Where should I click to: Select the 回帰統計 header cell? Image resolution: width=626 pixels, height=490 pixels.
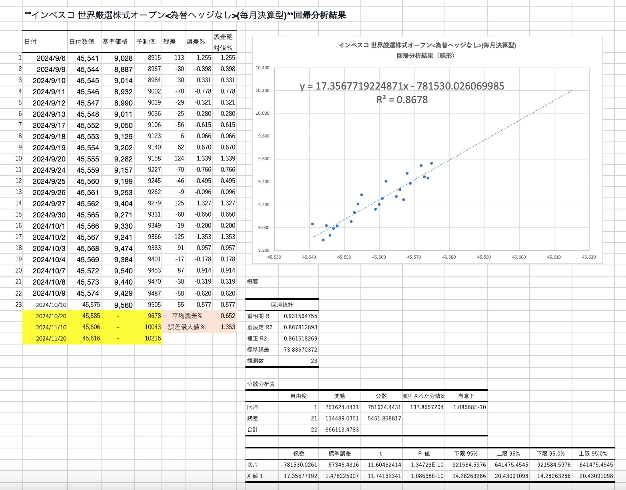[x=282, y=305]
